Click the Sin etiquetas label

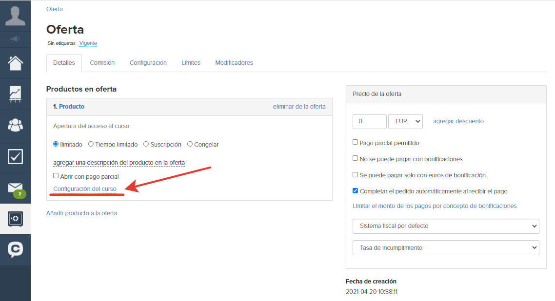point(61,43)
